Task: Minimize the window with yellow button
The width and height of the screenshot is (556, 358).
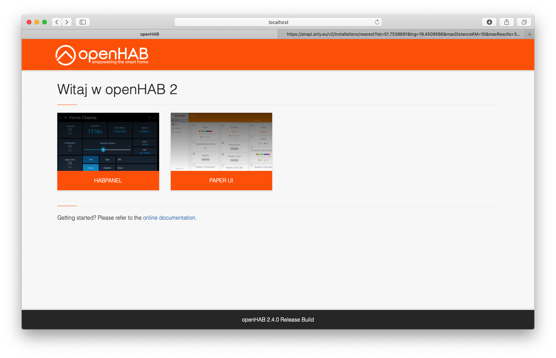Action: tap(37, 22)
